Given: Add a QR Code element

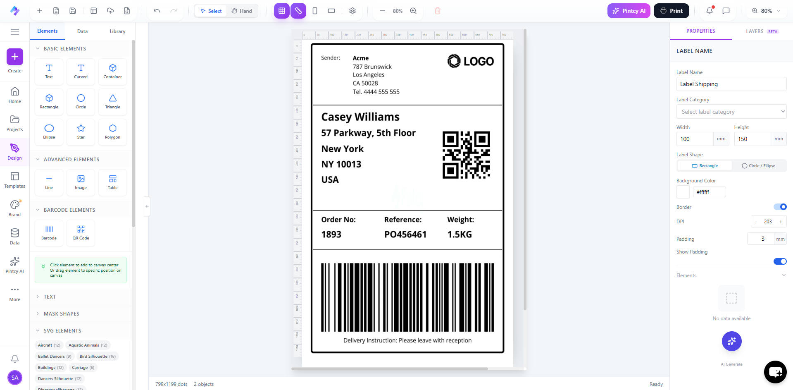Looking at the screenshot, I should point(81,233).
